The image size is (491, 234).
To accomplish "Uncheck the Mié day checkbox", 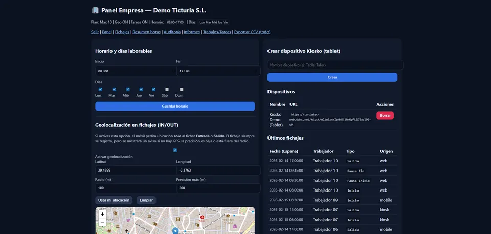I will pyautogui.click(x=128, y=89).
